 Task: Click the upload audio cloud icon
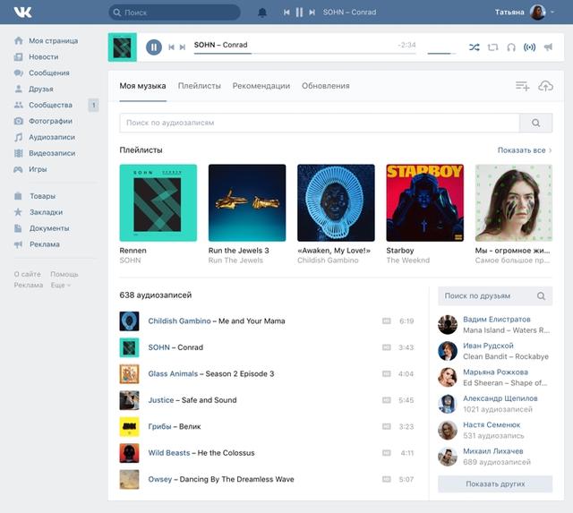tap(545, 86)
